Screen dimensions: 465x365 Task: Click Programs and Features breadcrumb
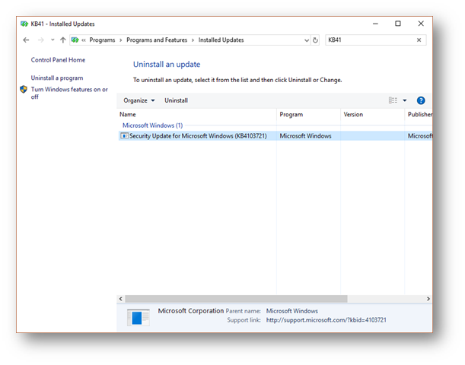tap(157, 40)
